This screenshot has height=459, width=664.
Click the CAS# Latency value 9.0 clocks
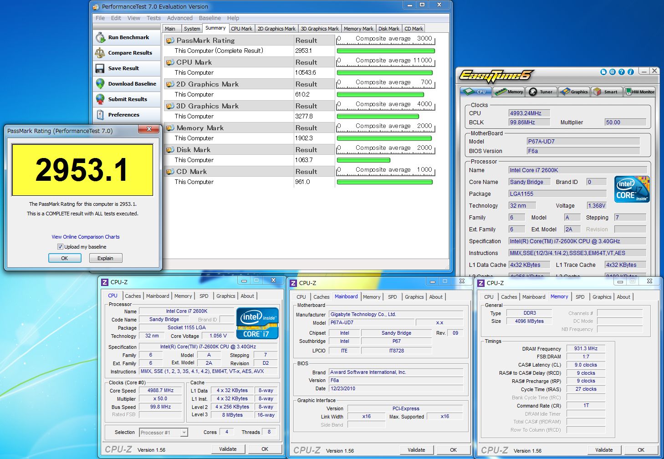[x=586, y=365]
